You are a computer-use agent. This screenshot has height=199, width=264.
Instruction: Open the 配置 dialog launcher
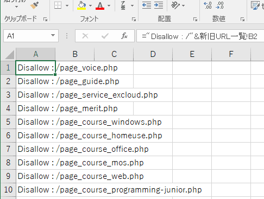coord(195,19)
